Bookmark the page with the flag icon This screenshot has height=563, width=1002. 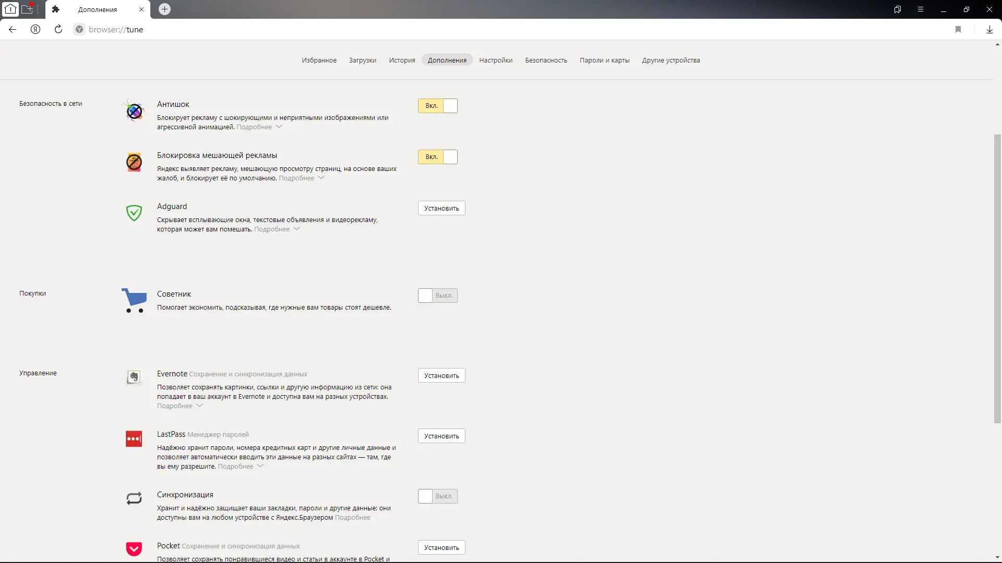pos(958,30)
